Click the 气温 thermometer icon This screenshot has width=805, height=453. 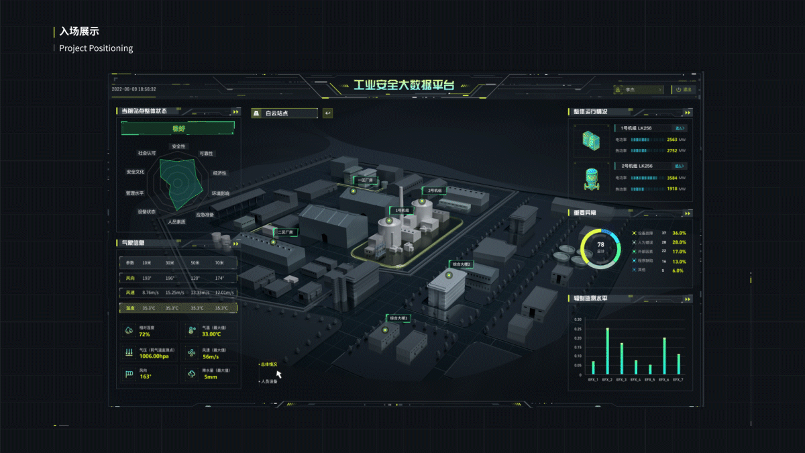[x=192, y=331]
